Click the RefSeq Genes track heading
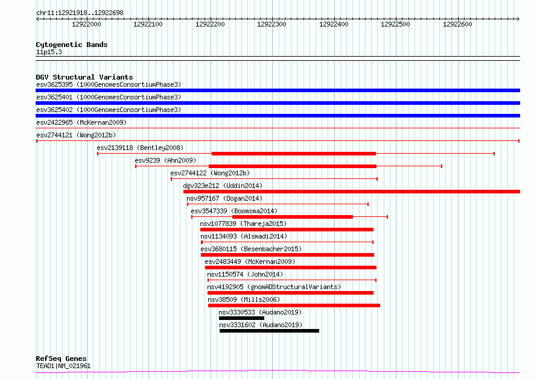 [x=61, y=359]
